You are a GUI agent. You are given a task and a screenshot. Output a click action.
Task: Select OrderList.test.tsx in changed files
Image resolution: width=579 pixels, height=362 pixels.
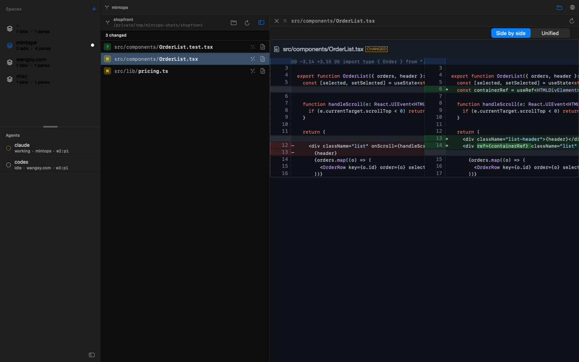(185, 47)
